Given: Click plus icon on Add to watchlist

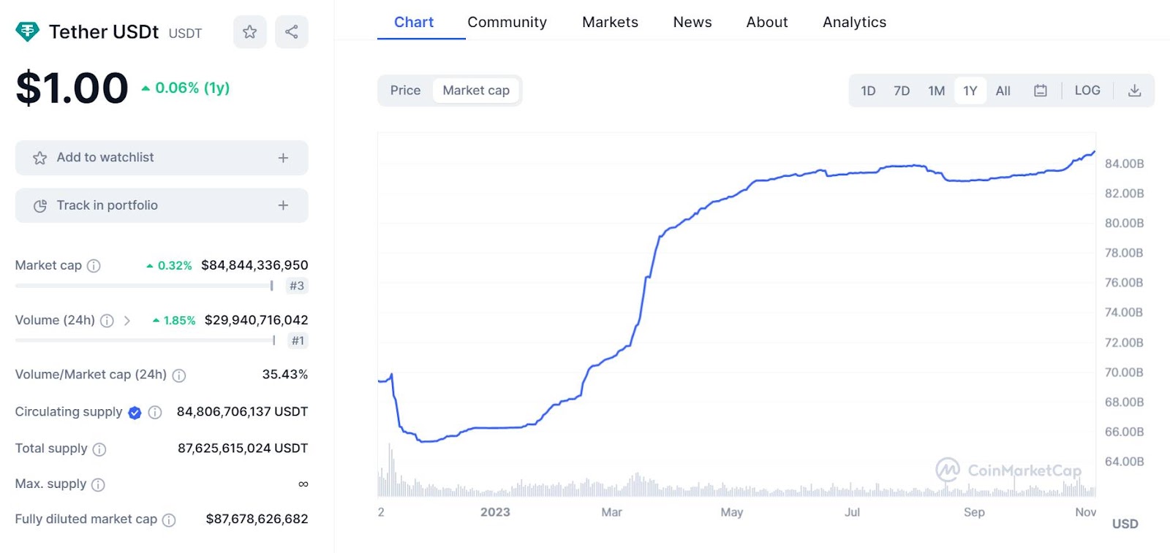Looking at the screenshot, I should pyautogui.click(x=283, y=158).
